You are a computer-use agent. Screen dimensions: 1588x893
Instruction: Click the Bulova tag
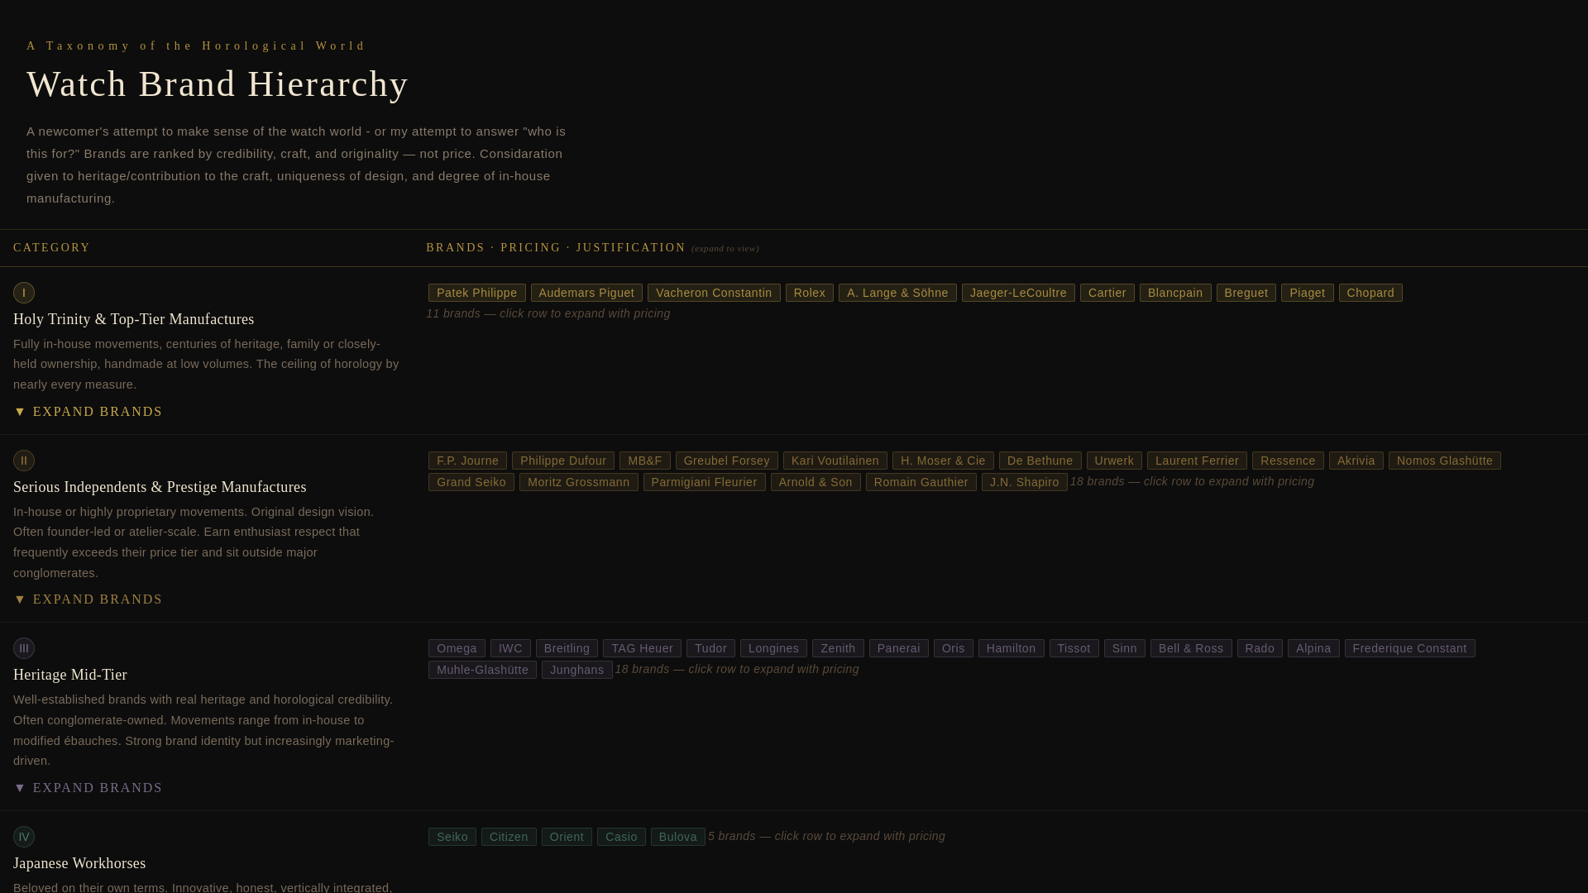point(678,837)
